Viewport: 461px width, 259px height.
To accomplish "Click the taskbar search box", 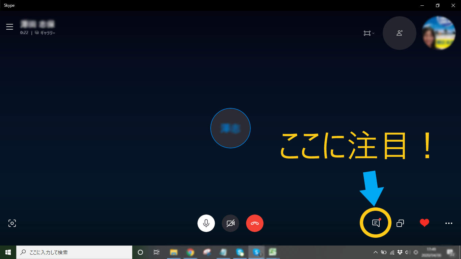I will pos(74,252).
